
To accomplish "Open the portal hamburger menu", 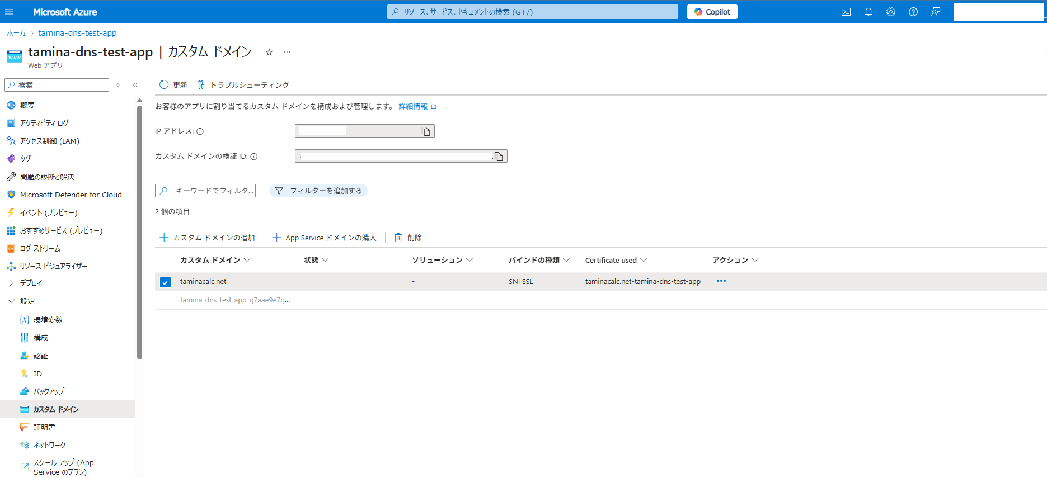I will 9,12.
